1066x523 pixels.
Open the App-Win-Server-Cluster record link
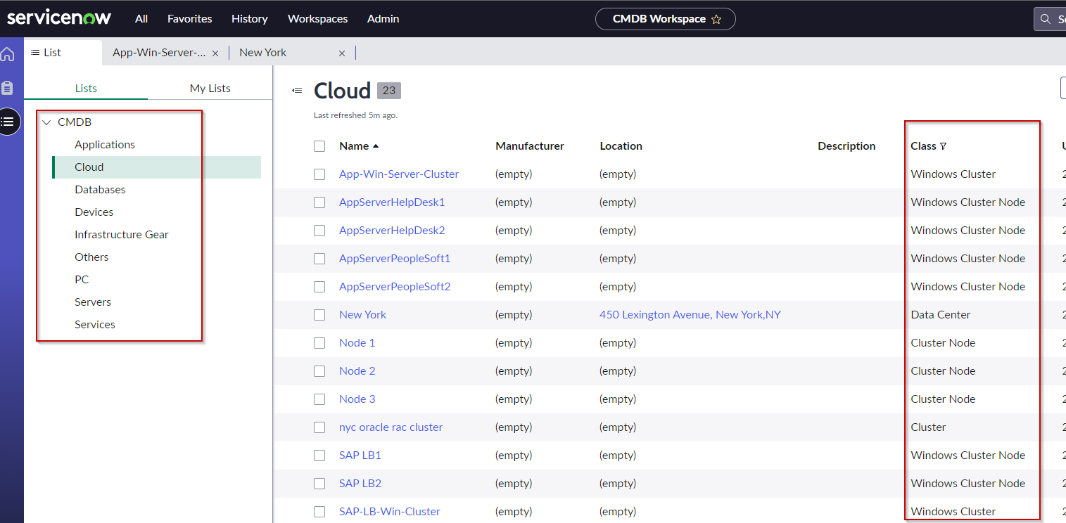pyautogui.click(x=399, y=174)
